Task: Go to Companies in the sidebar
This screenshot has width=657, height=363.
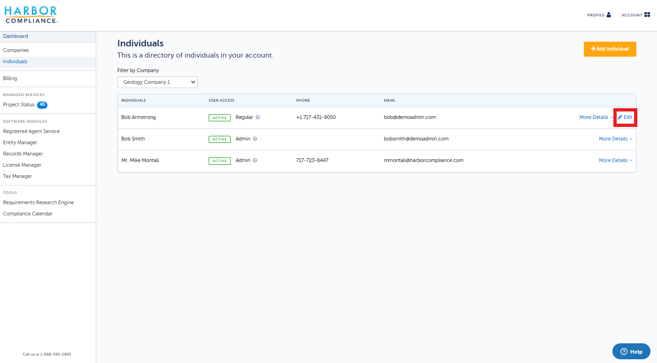Action: coord(16,50)
